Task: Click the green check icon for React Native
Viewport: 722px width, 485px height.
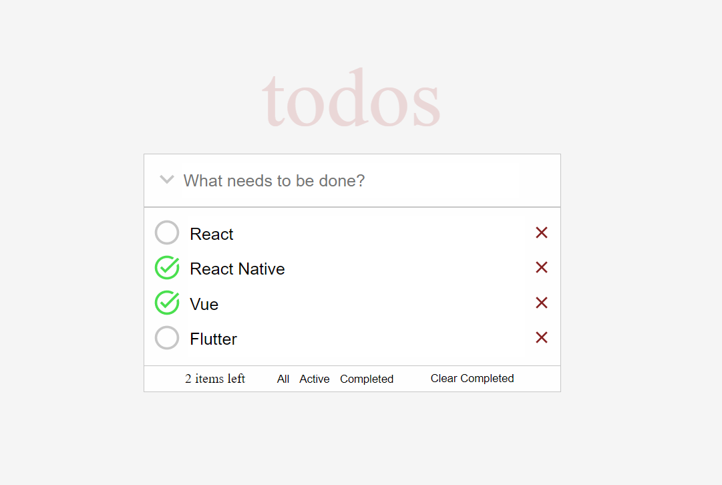Action: coord(167,267)
